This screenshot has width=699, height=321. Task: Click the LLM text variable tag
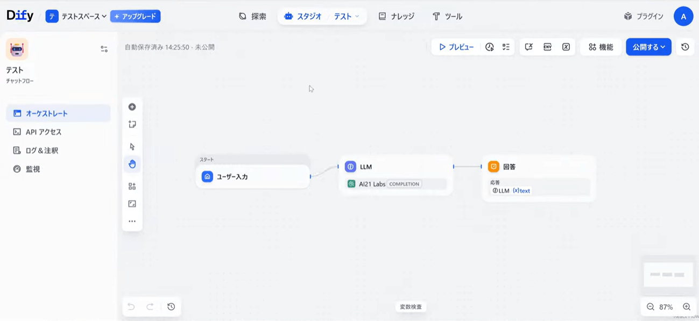coord(511,191)
